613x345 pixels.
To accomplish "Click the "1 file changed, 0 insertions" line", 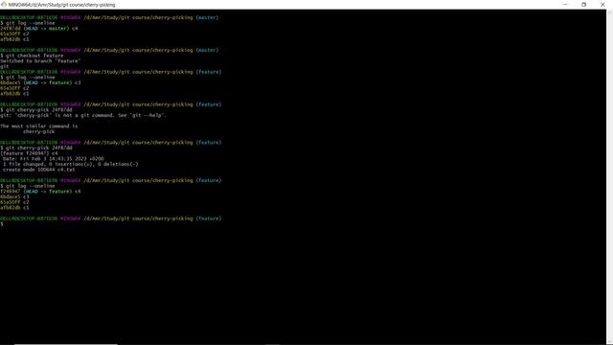I will (x=70, y=164).
